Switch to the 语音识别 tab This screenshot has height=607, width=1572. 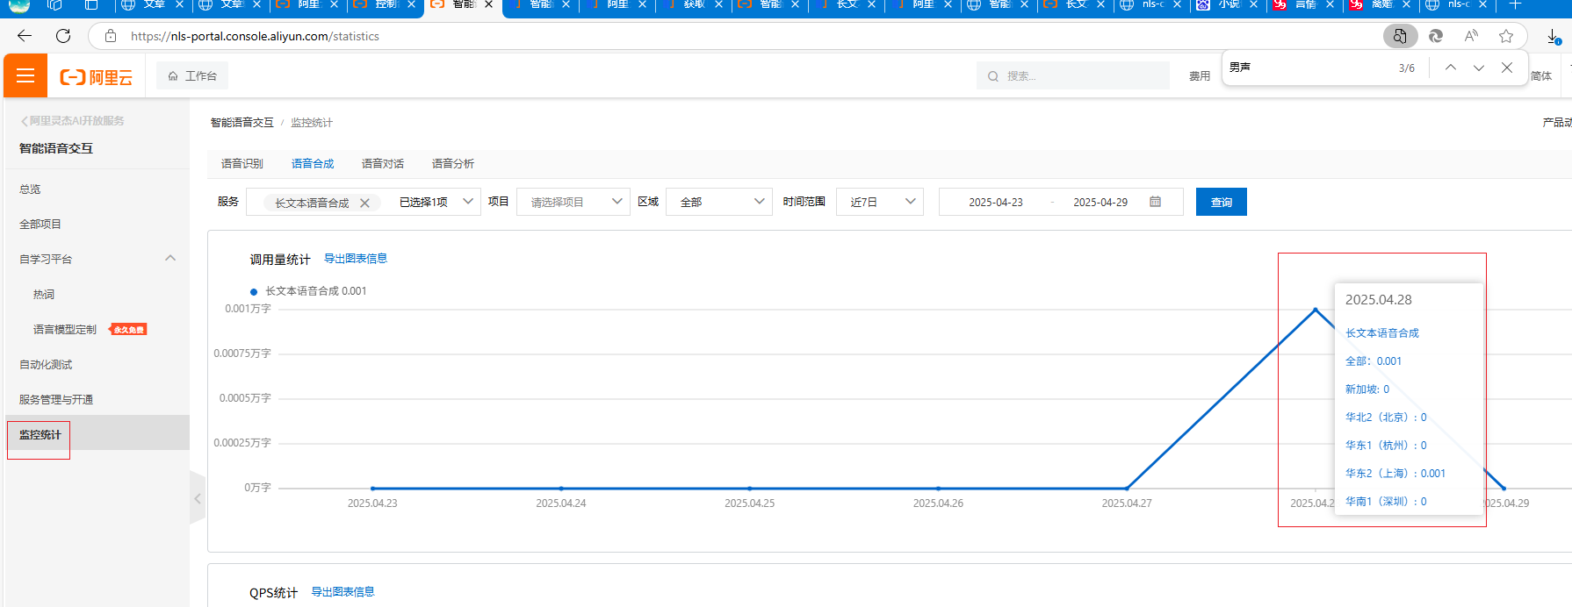tap(242, 164)
